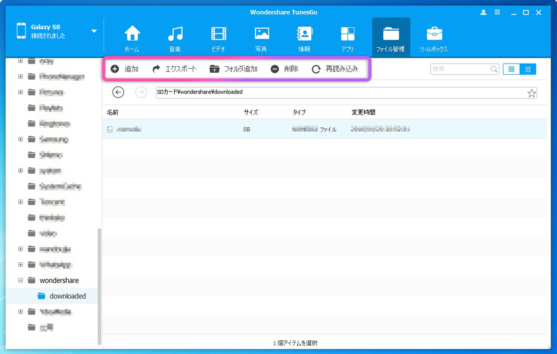Click 再読み込み to reload the list

(335, 69)
